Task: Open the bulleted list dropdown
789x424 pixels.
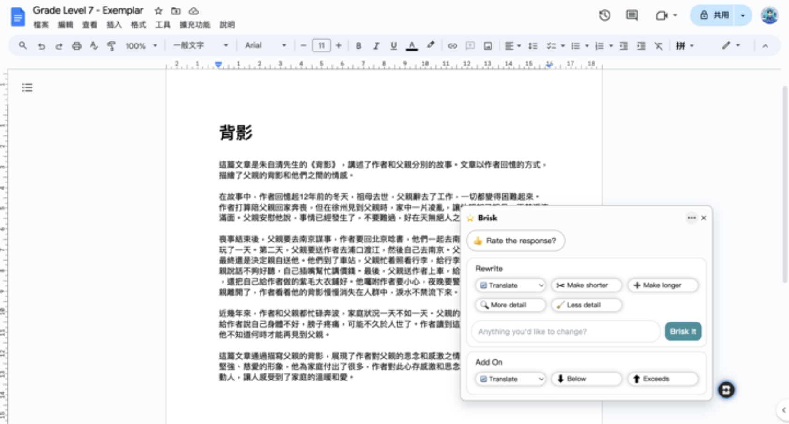Action: (580, 46)
